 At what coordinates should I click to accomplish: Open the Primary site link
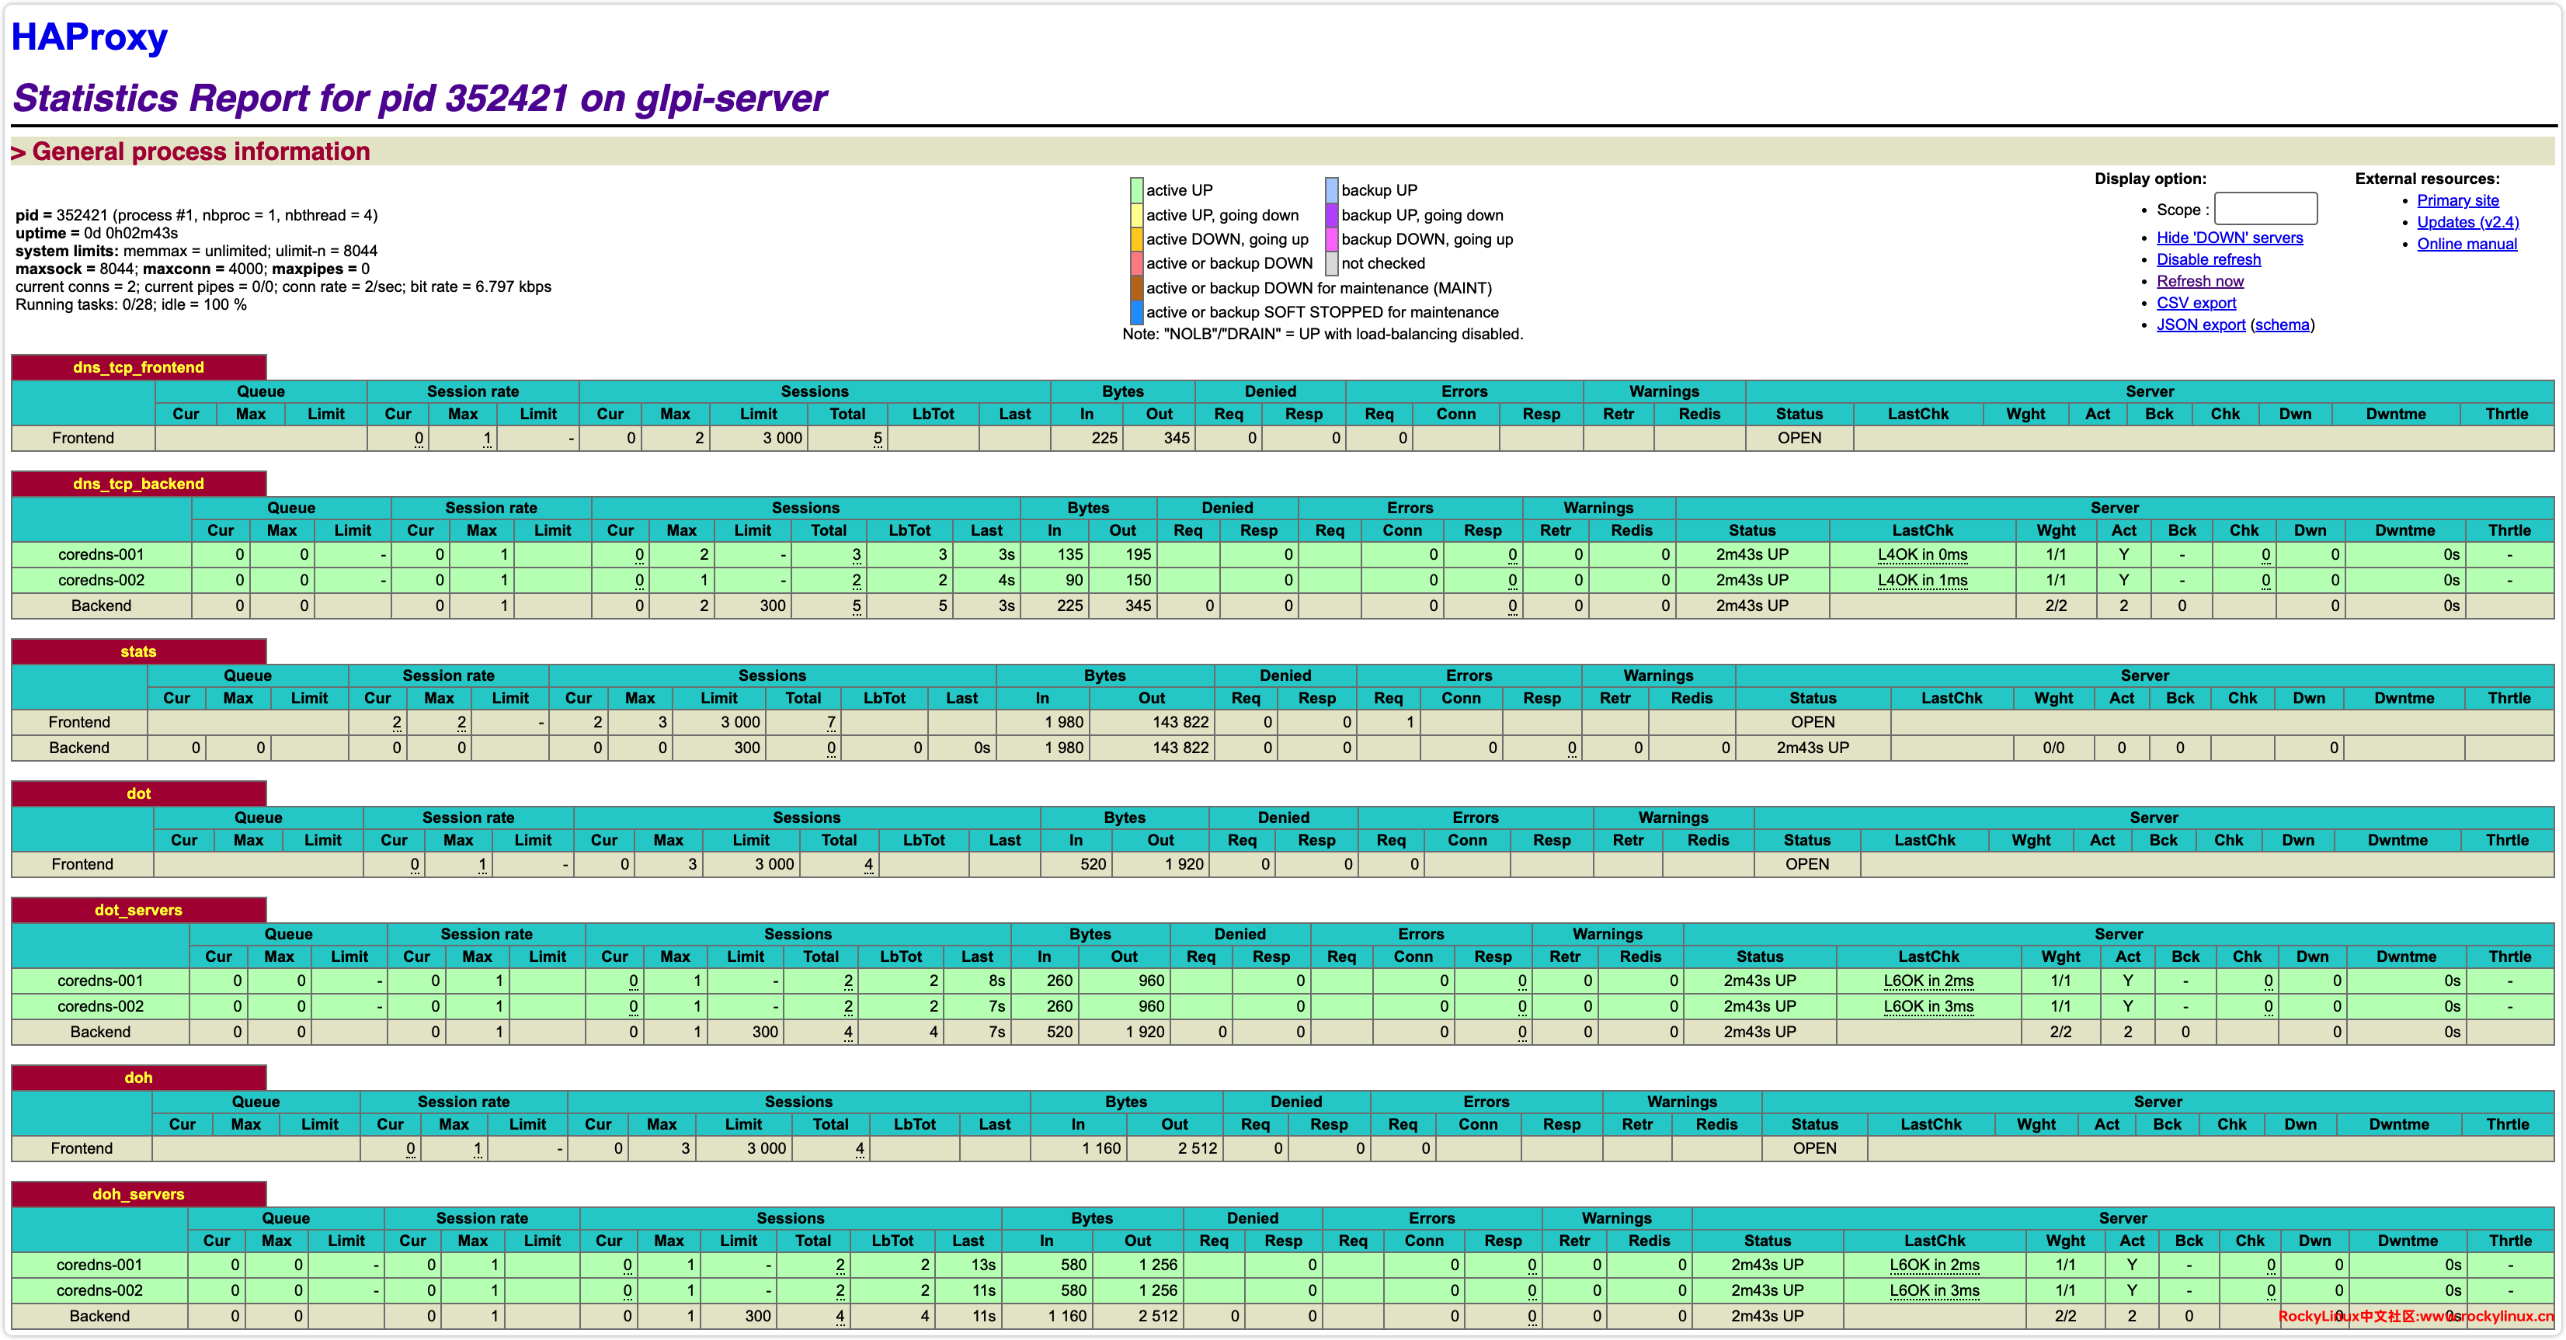(x=2456, y=200)
